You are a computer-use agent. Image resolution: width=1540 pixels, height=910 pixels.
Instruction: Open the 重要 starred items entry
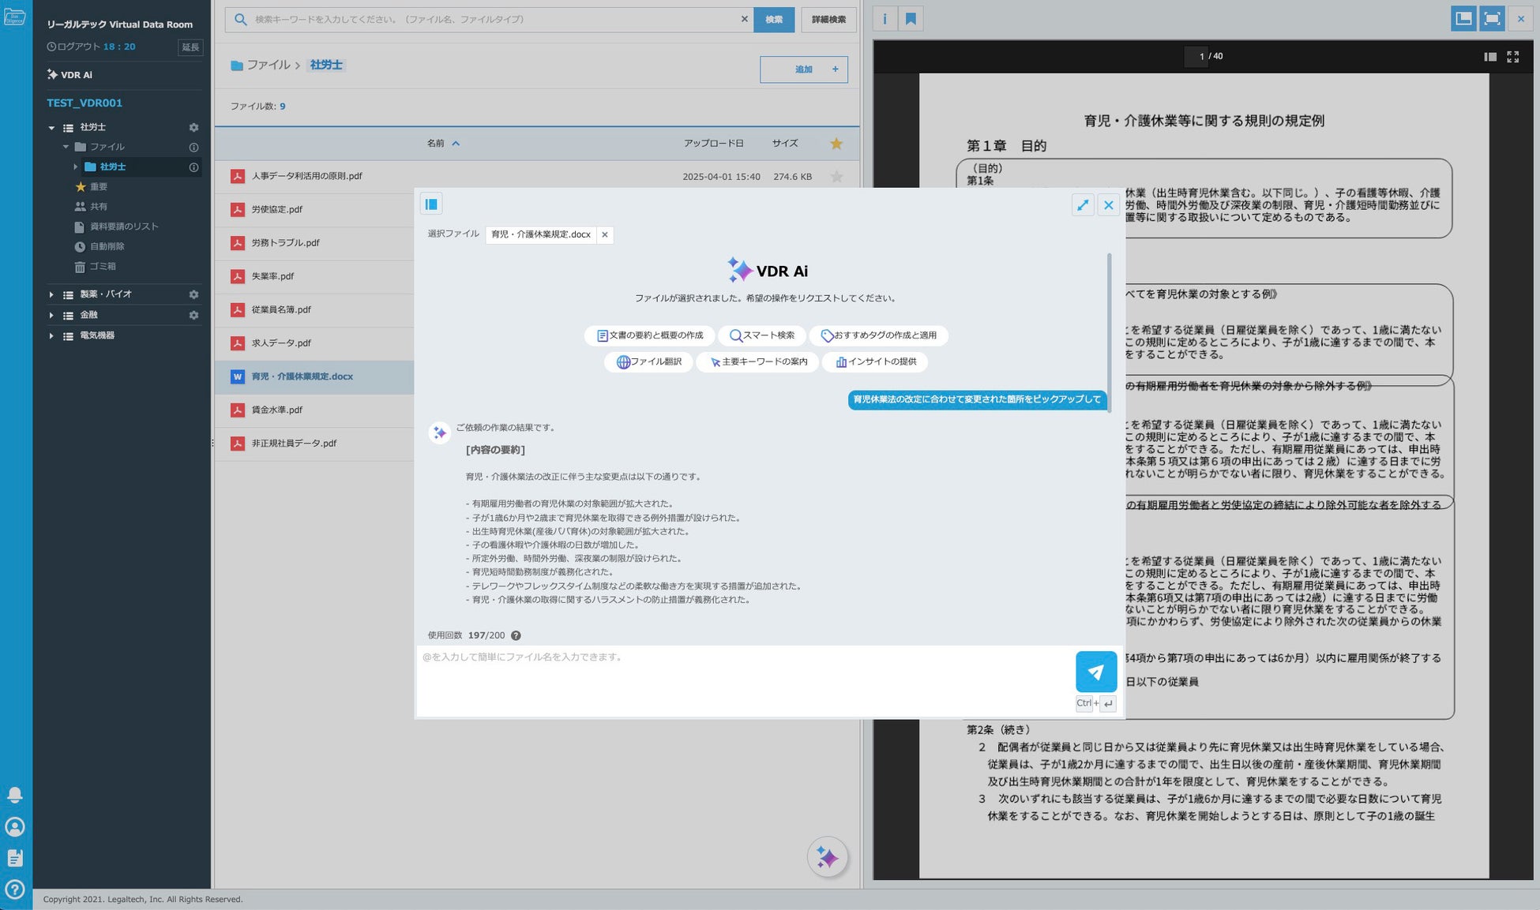tap(98, 187)
